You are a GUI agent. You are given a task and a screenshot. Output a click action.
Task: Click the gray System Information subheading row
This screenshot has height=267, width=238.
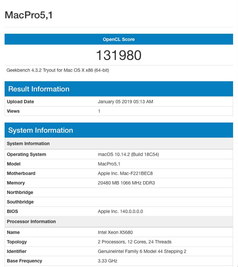119,143
